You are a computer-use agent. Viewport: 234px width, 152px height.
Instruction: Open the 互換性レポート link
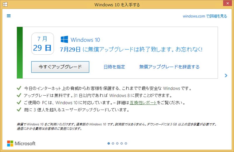click(x=143, y=103)
